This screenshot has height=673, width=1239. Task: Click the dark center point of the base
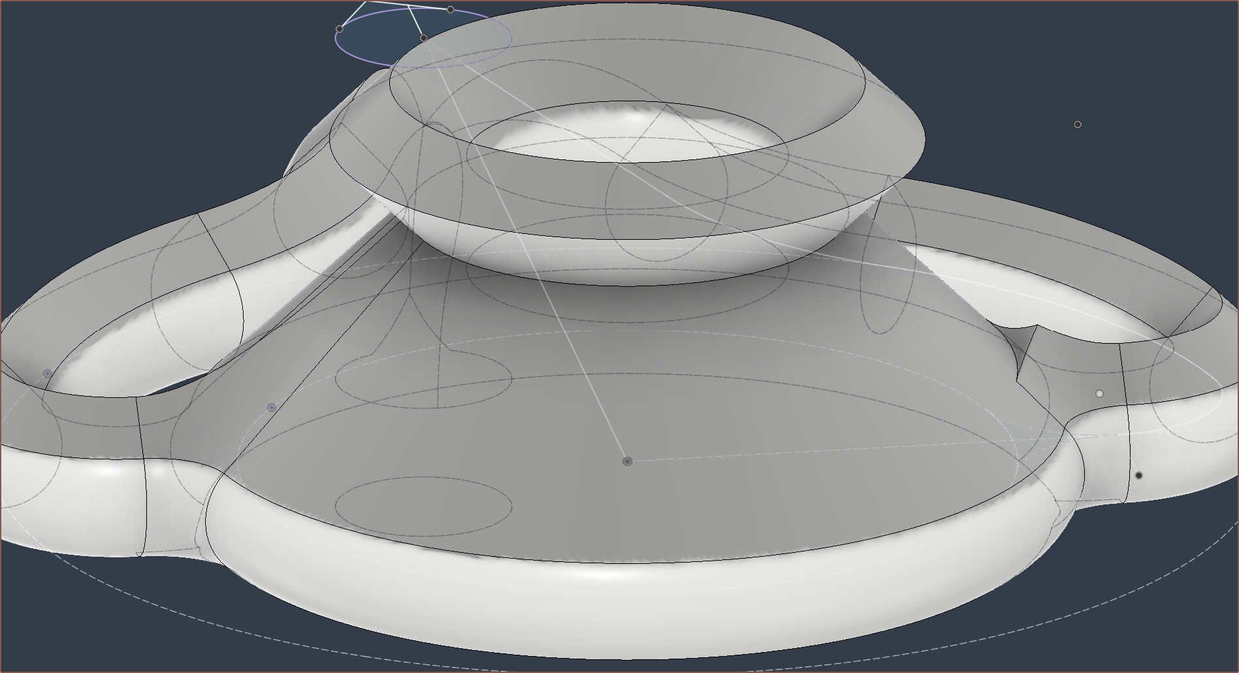pos(628,461)
